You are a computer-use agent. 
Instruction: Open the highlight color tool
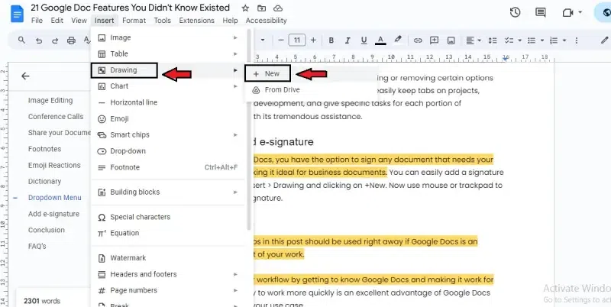(x=397, y=40)
